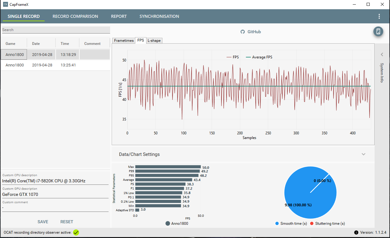Click the version info icon
The image size is (390, 238).
click(356, 232)
